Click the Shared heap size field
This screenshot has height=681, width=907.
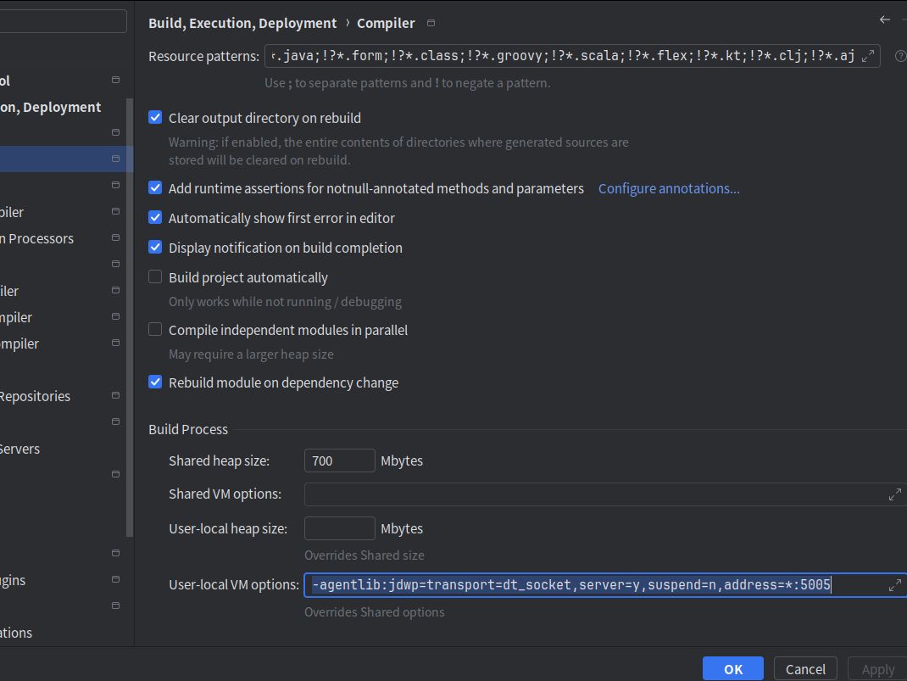[339, 461]
